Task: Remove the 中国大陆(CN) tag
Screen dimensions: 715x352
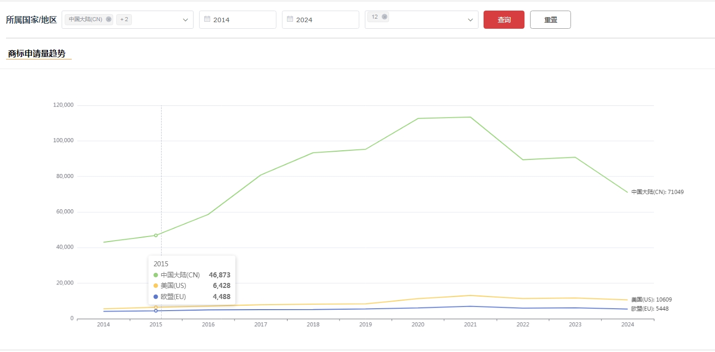Action: pyautogui.click(x=109, y=19)
